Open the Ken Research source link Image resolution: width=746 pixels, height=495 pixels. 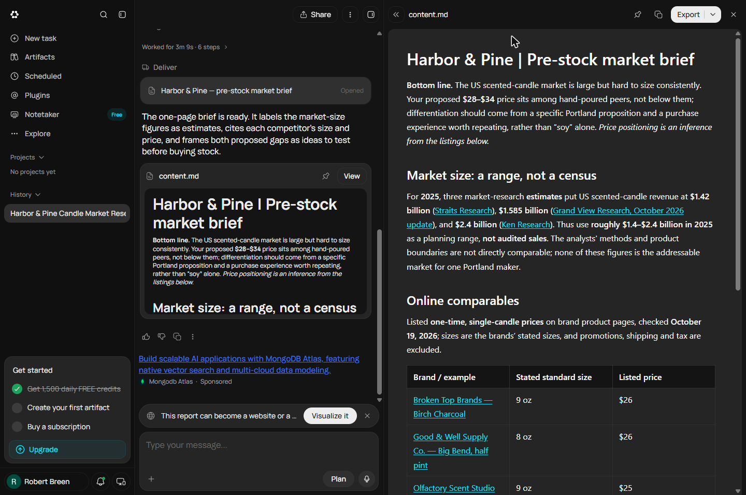point(526,225)
